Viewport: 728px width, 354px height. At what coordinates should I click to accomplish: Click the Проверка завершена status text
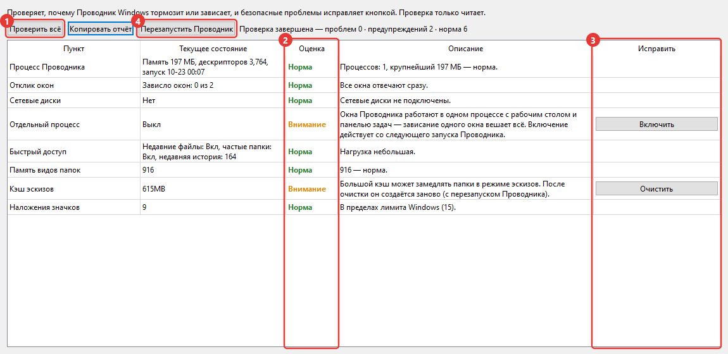pos(353,29)
